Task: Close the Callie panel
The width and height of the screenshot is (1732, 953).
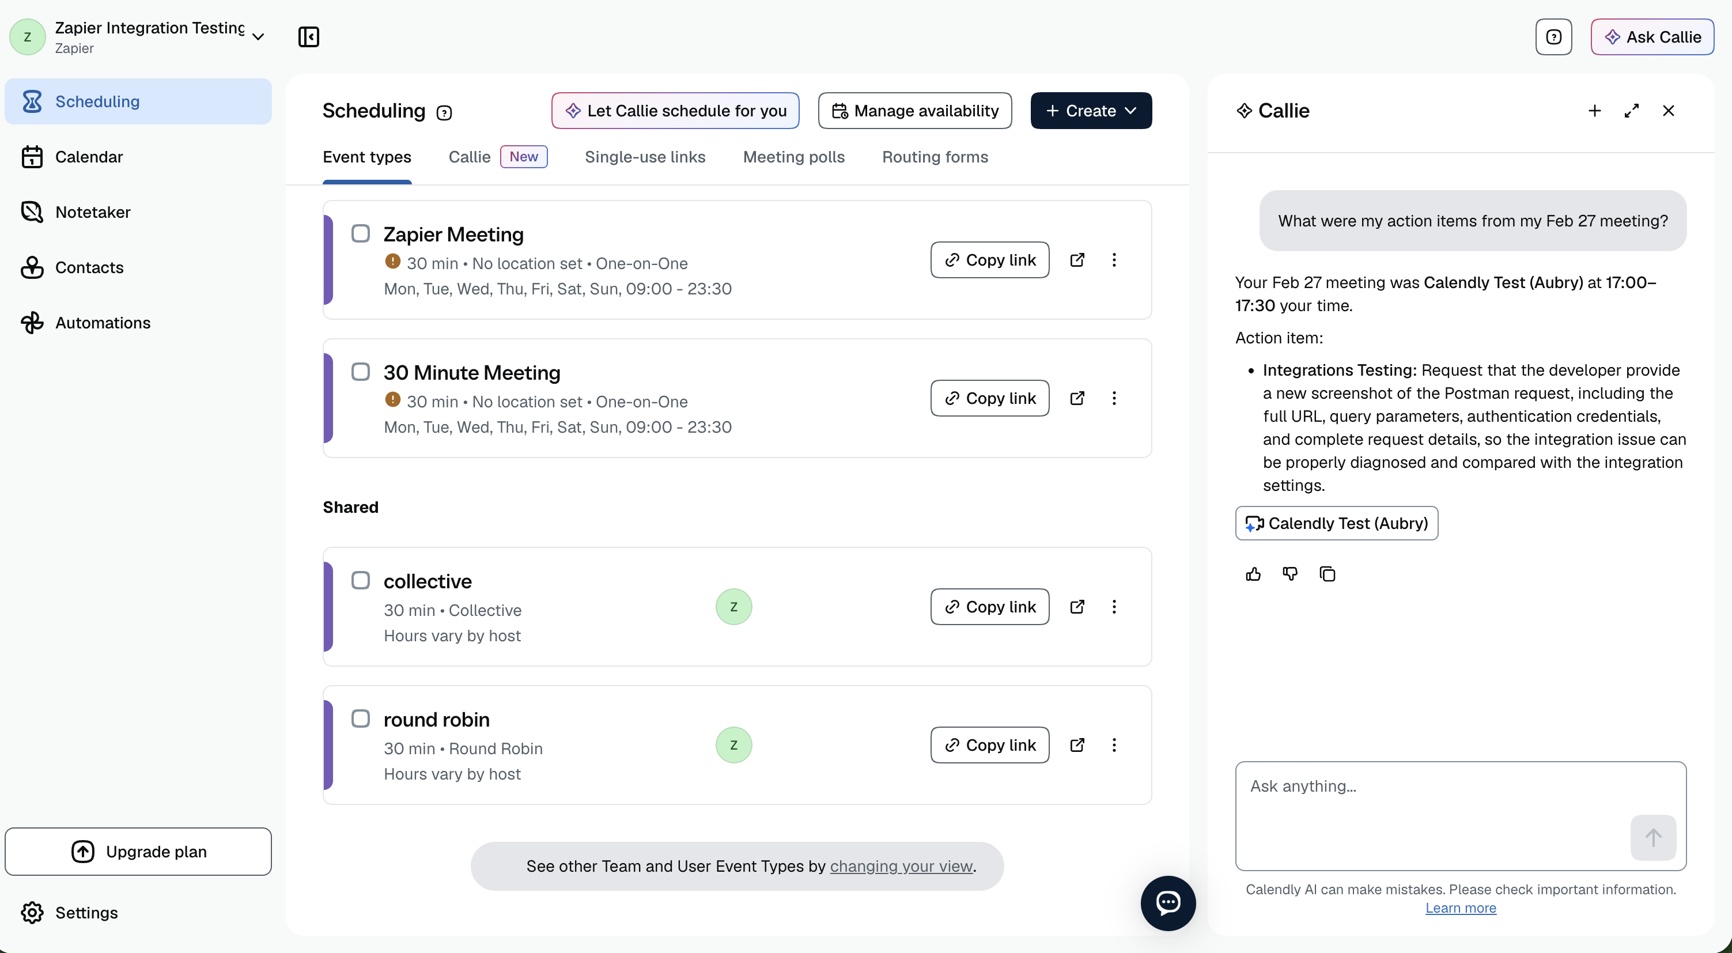Action: (x=1668, y=110)
